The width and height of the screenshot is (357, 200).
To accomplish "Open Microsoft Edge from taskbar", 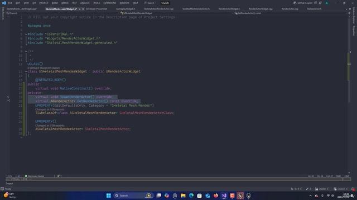I will click(x=191, y=196).
